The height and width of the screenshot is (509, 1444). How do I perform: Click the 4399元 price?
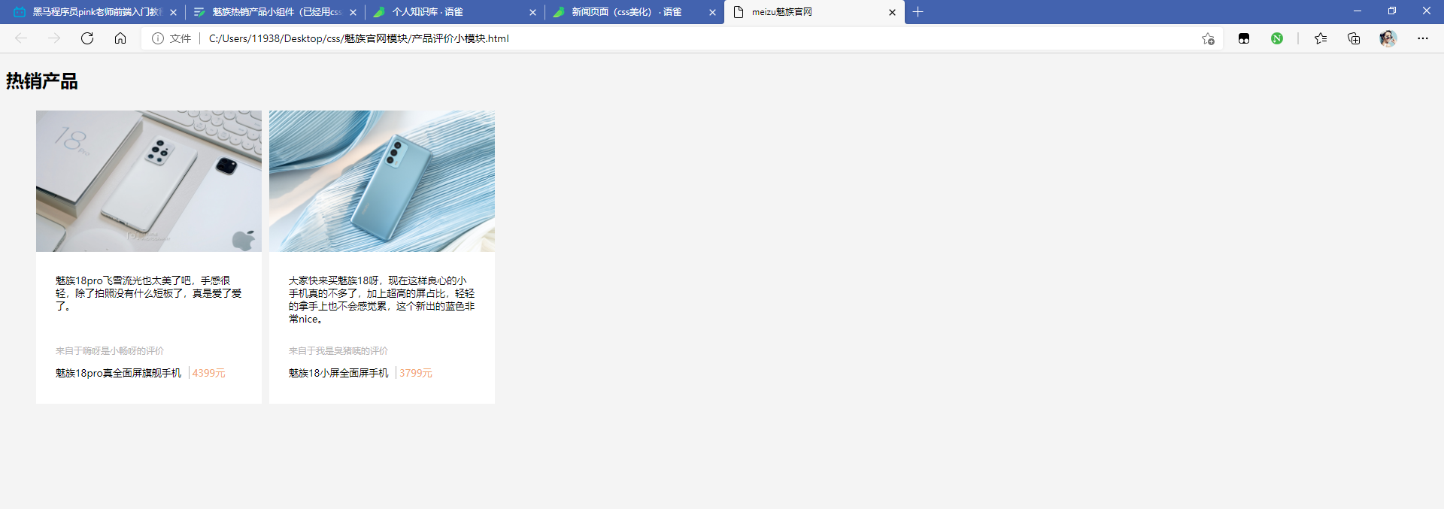coord(209,373)
